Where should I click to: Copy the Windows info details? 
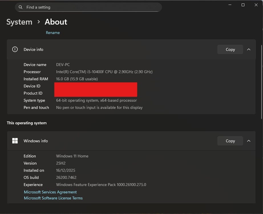pos(230,141)
